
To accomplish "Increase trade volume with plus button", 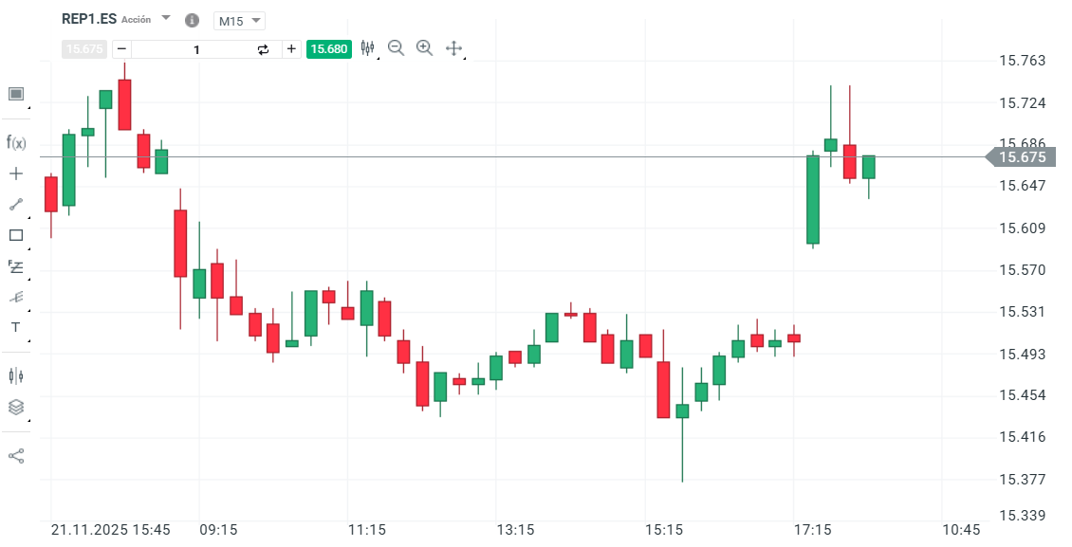I will pos(291,49).
